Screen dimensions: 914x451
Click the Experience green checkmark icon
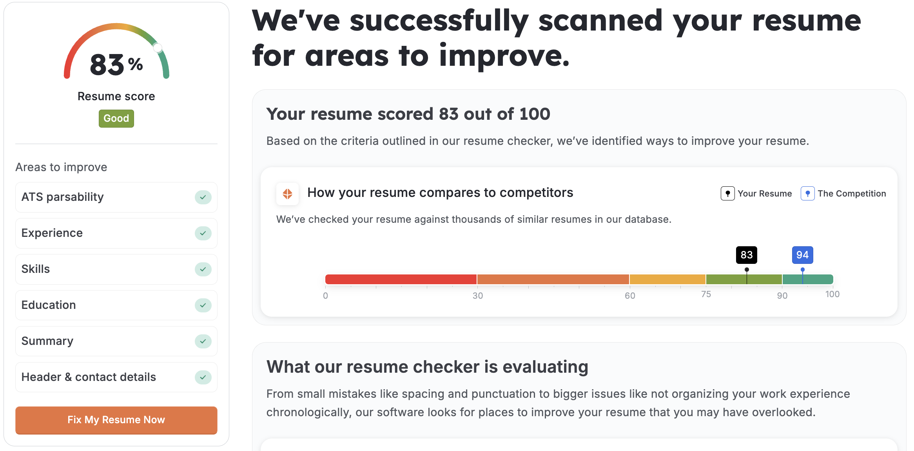[x=203, y=233]
